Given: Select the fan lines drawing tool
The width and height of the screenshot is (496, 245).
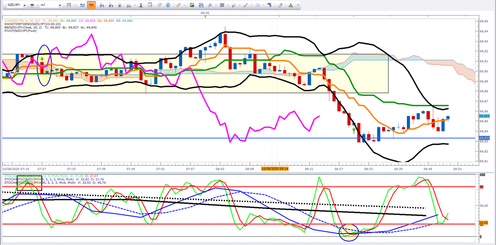Looking at the screenshot, I should click(x=234, y=5).
